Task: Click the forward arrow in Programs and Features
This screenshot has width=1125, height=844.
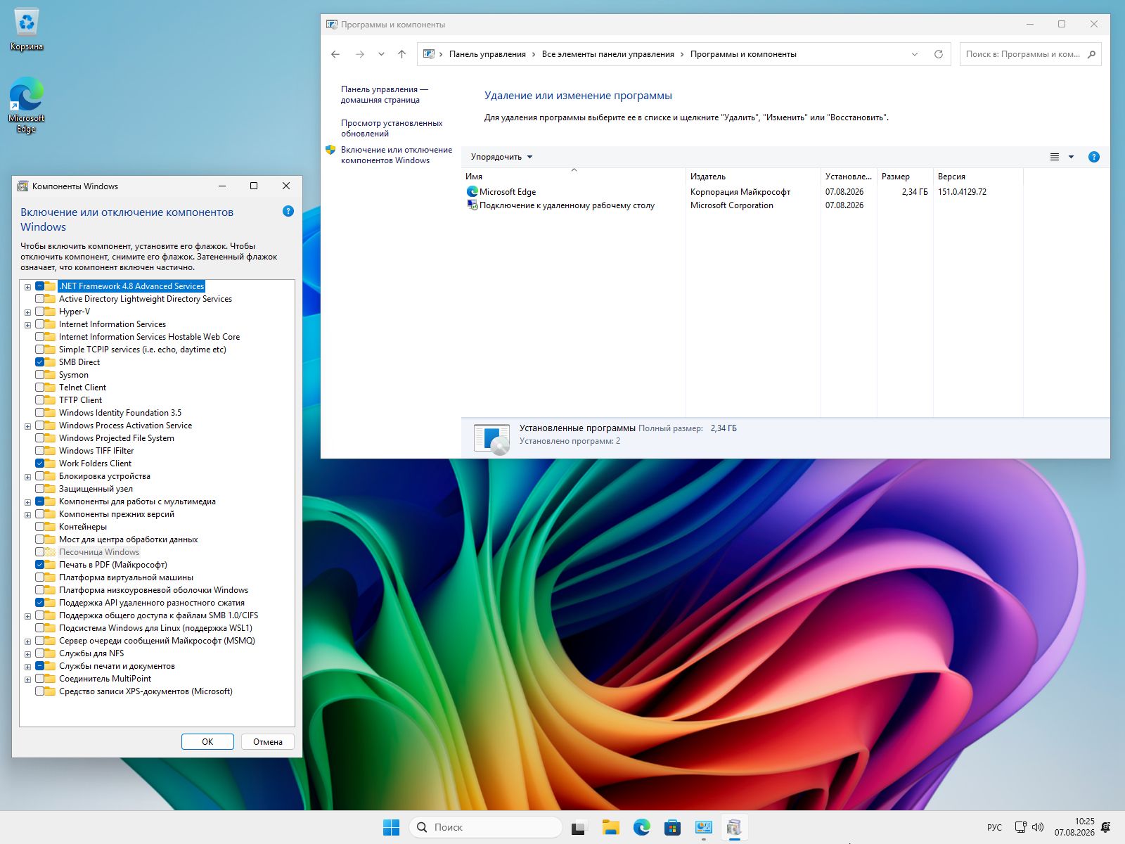Action: [x=360, y=54]
